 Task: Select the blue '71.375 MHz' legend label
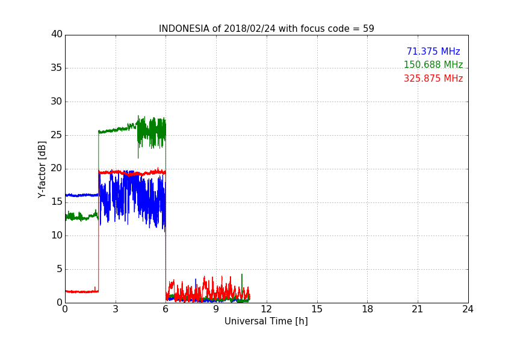[433, 51]
